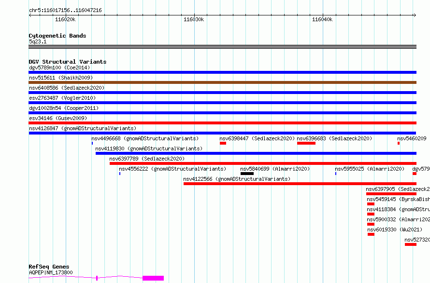430x283 pixels.
Task: Select the red esv34146 variant bar
Action: click(222, 123)
